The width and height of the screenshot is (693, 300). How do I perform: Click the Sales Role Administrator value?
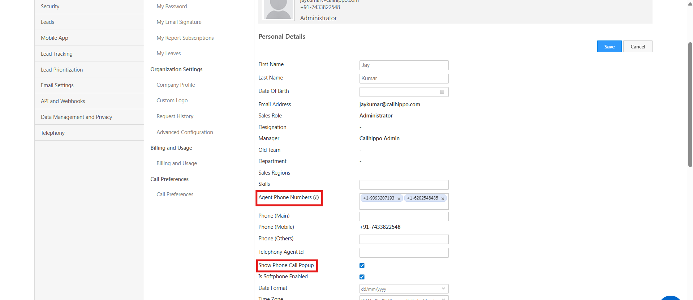[376, 116]
